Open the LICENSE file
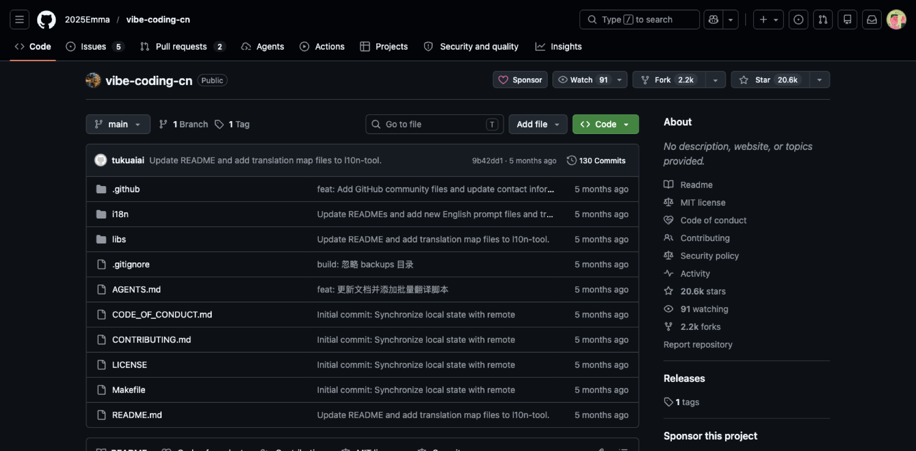Screen dimensions: 916x451 pyautogui.click(x=129, y=365)
